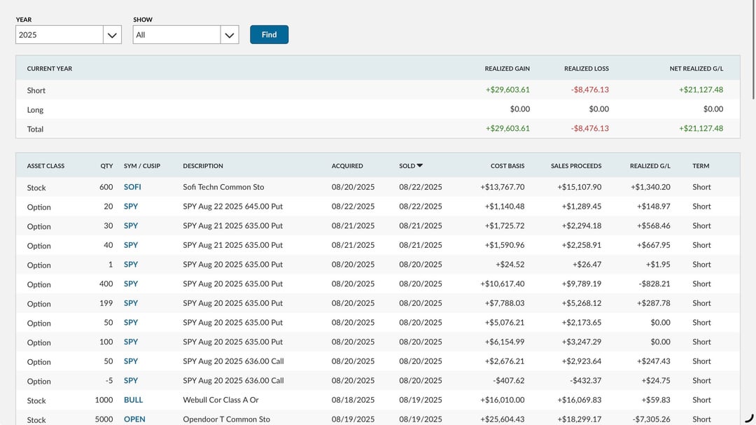Open the BULL symbol link
The width and height of the screenshot is (756, 425).
pos(133,400)
